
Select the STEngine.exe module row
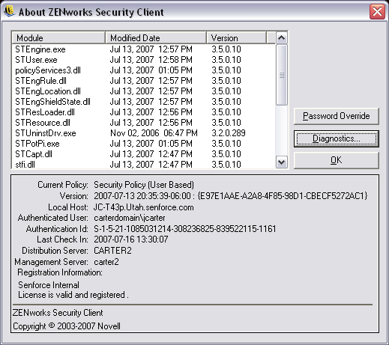(x=144, y=49)
